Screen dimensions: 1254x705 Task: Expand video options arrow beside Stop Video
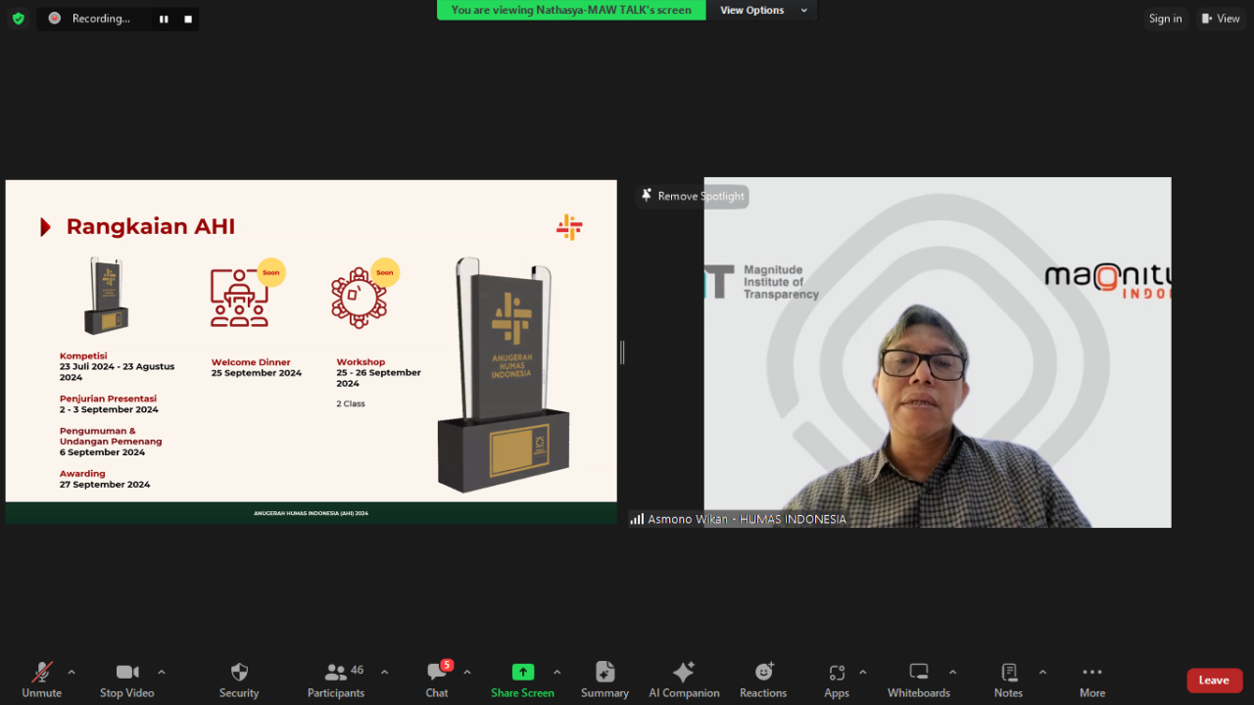[x=162, y=672]
